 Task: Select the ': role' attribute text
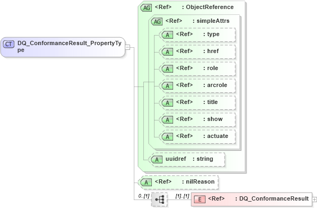click(x=211, y=68)
